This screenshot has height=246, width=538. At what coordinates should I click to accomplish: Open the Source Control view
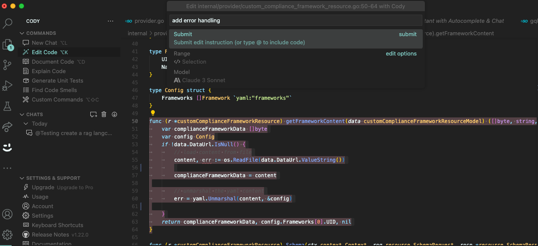click(x=7, y=65)
